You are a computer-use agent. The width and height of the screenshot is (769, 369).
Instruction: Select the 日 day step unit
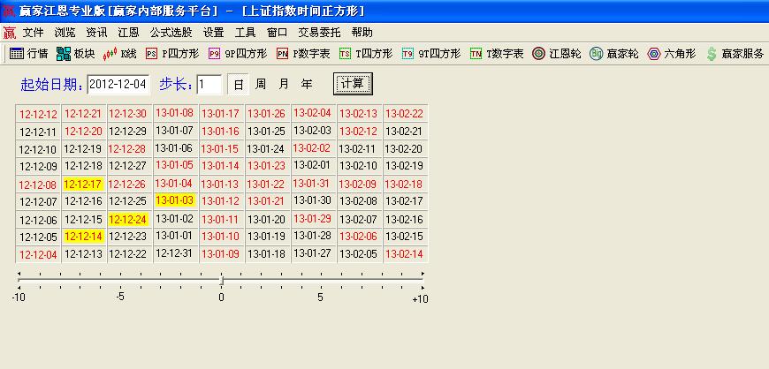pyautogui.click(x=239, y=85)
